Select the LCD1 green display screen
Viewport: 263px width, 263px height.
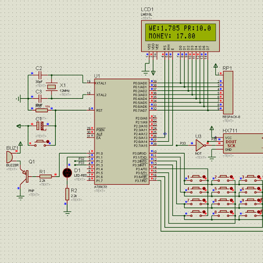click(180, 33)
